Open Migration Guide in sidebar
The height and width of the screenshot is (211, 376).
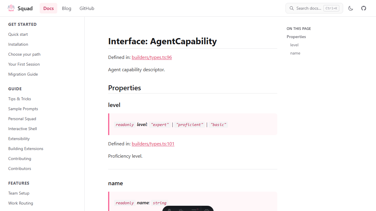coord(23,74)
